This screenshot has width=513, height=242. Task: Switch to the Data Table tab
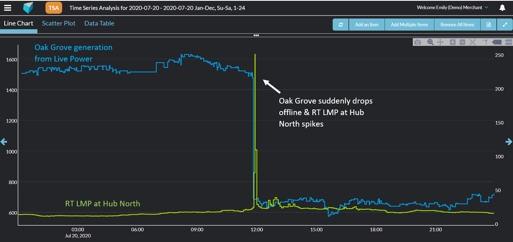(99, 23)
